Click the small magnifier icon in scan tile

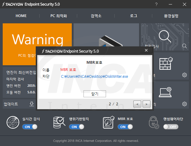(184, 46)
